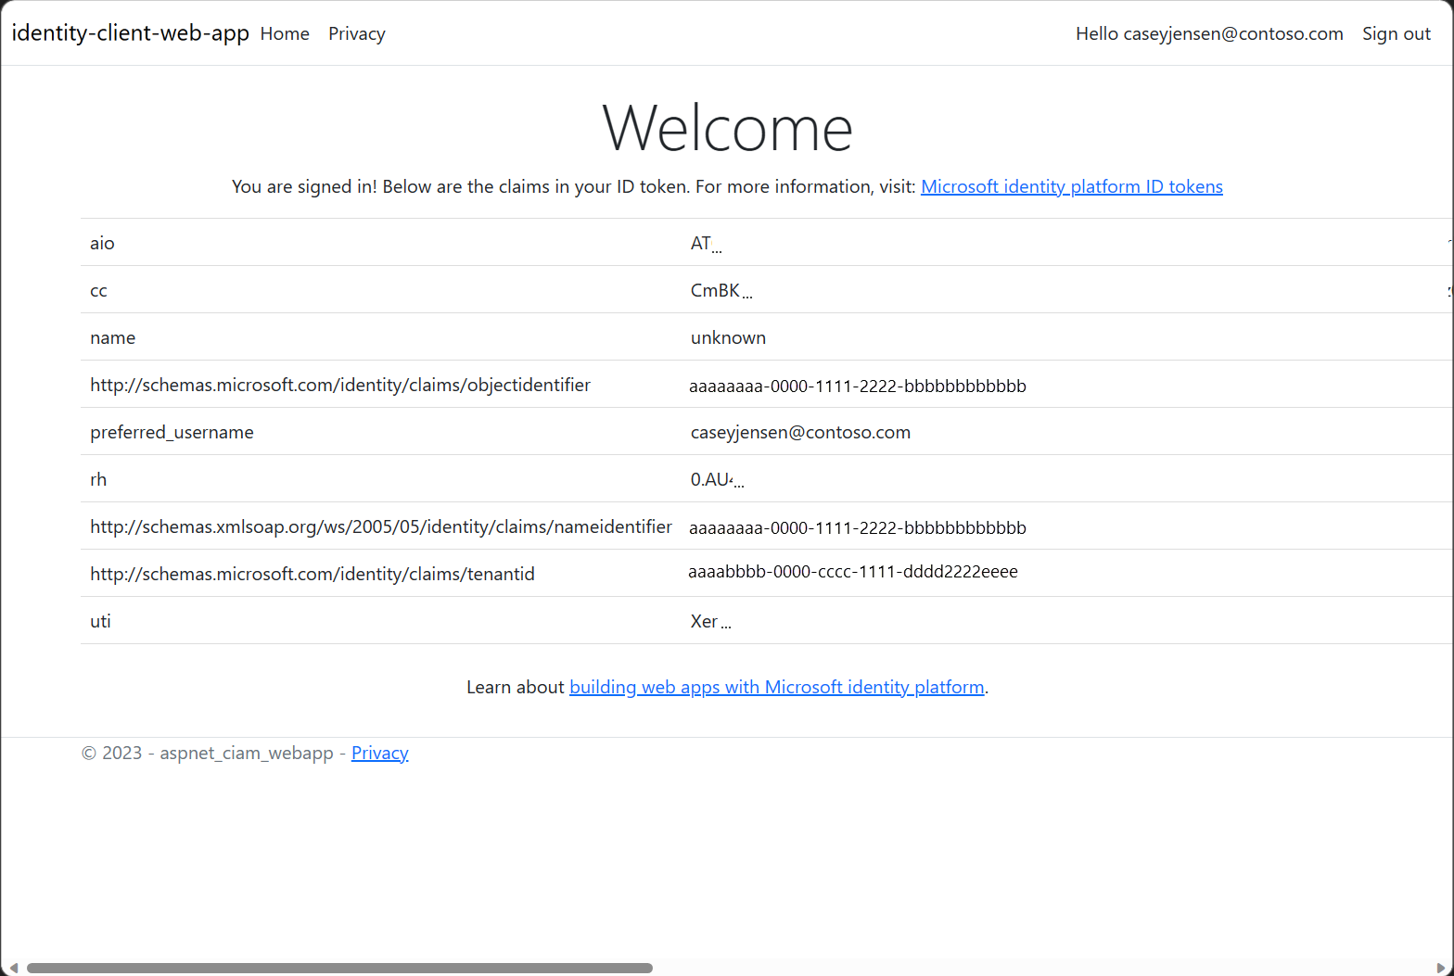
Task: Click the horizontal scrollbar thumb
Action: click(x=339, y=968)
